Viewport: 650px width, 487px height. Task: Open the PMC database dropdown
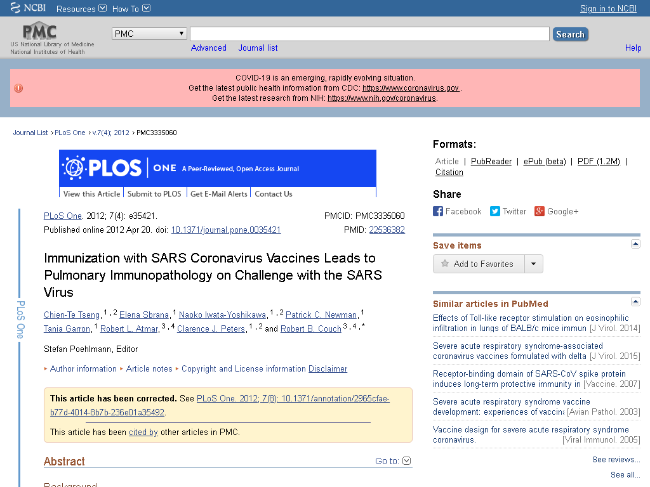(x=149, y=34)
